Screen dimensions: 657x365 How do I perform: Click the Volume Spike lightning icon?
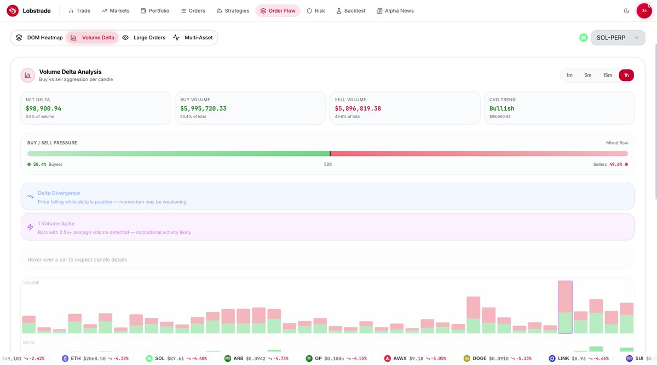[x=31, y=227]
